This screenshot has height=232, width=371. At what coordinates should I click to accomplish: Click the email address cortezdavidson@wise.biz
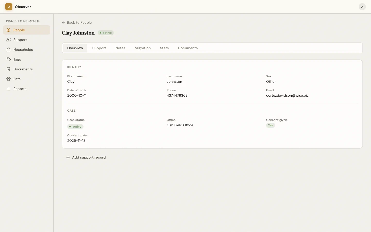click(287, 95)
